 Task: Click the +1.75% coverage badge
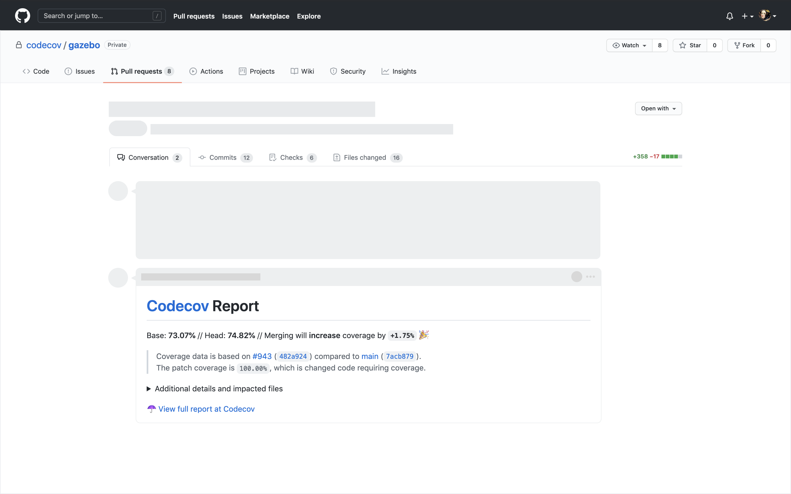pyautogui.click(x=402, y=336)
